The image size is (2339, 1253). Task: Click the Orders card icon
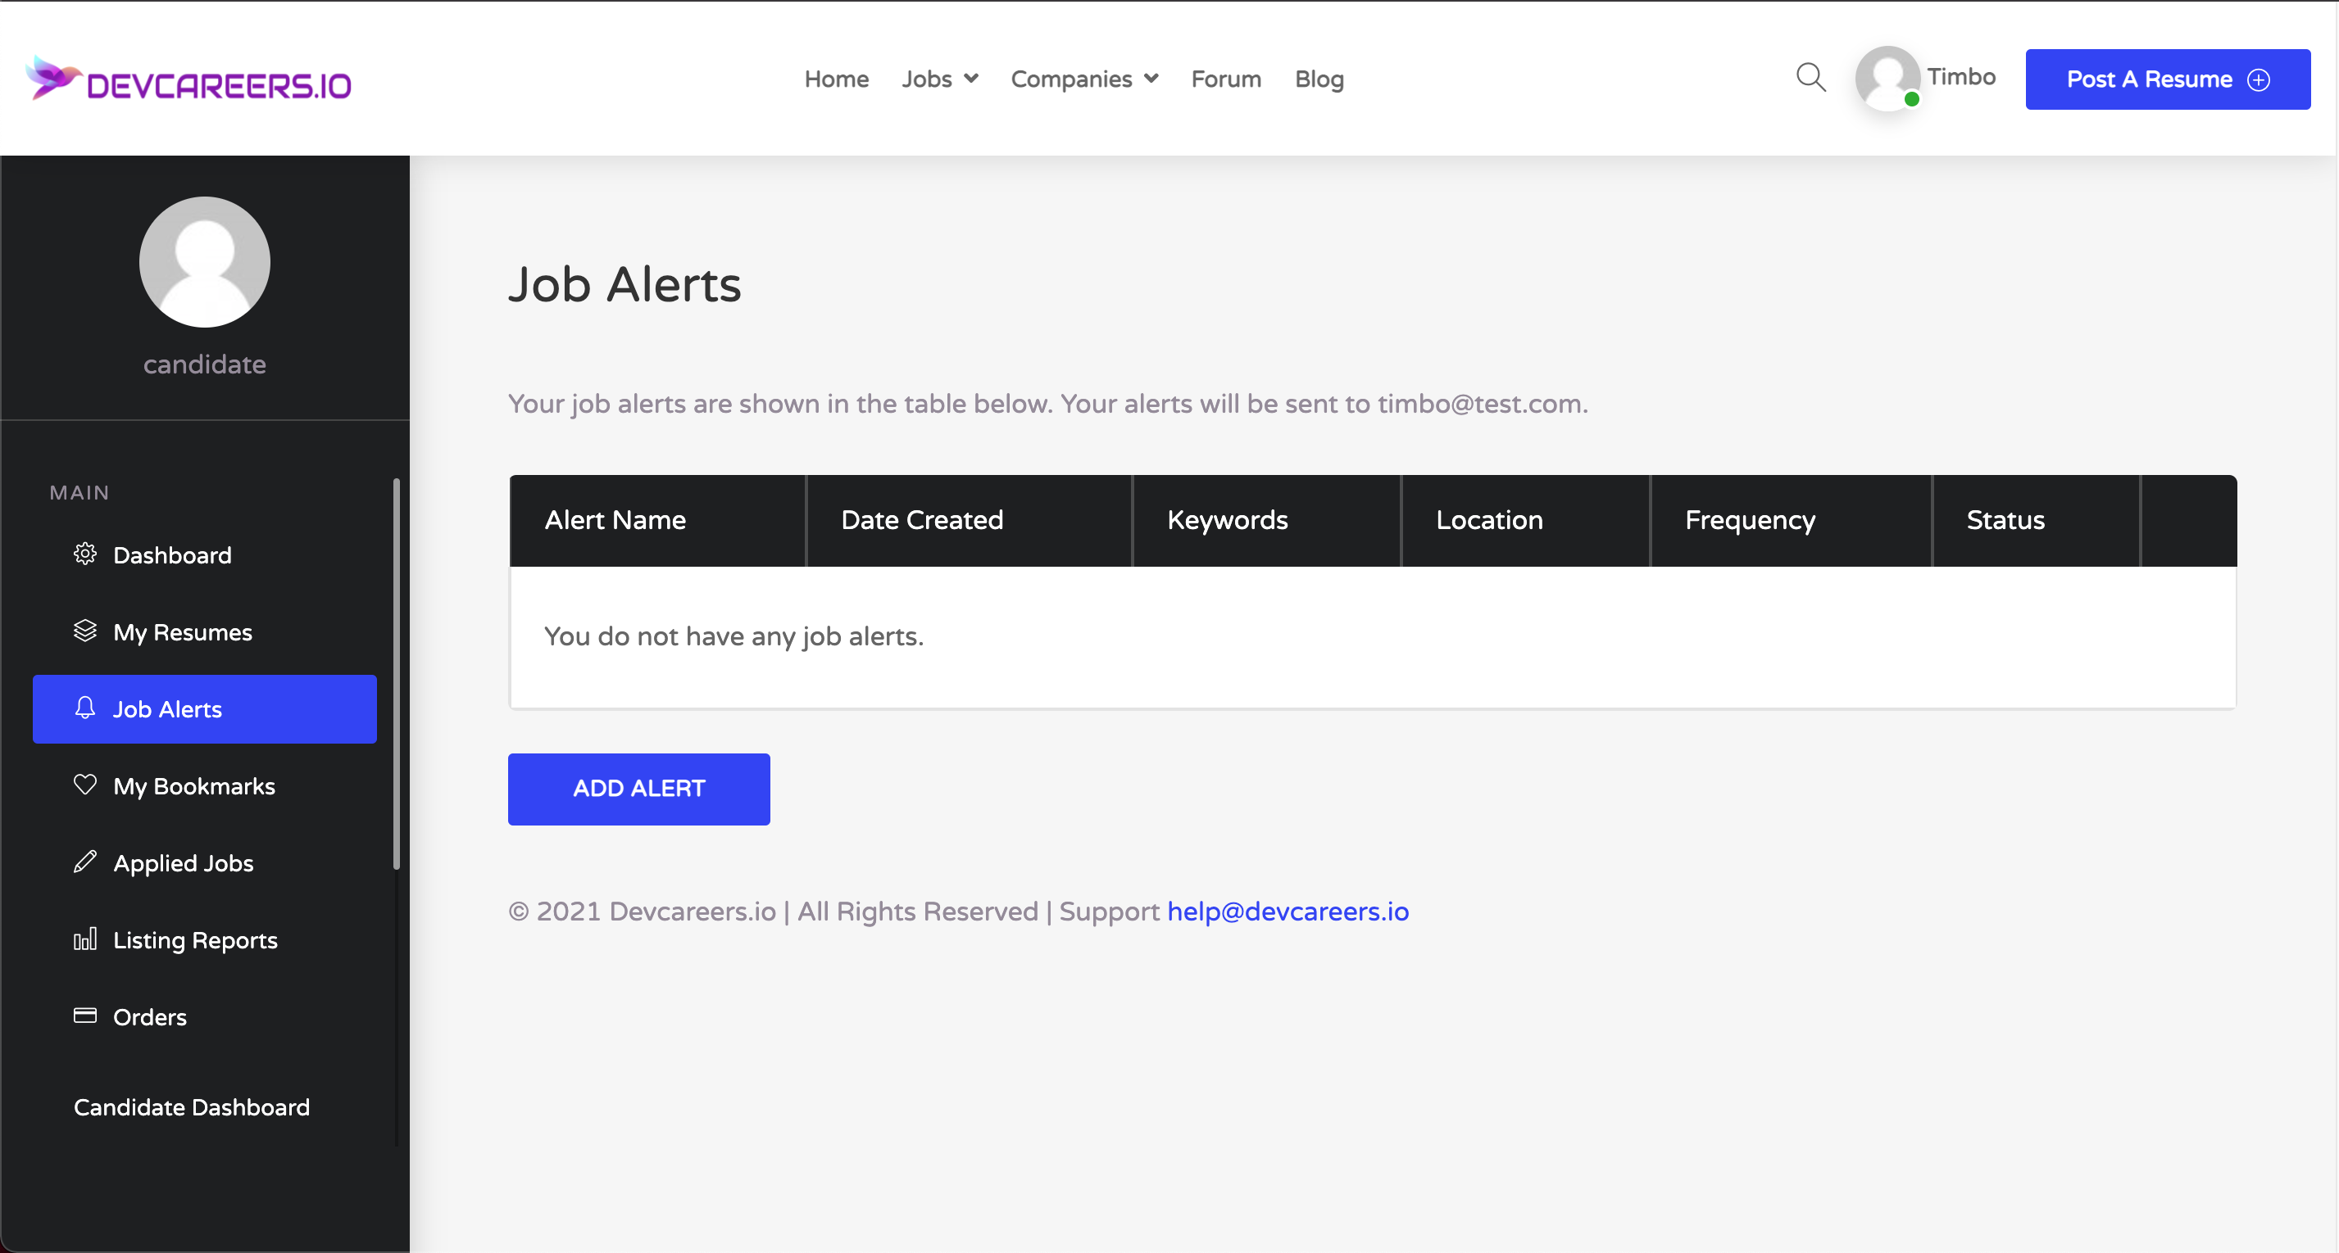point(84,1016)
